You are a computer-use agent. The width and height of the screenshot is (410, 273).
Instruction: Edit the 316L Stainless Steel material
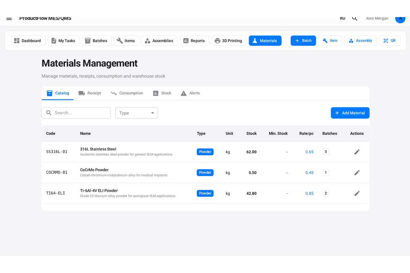pos(357,152)
